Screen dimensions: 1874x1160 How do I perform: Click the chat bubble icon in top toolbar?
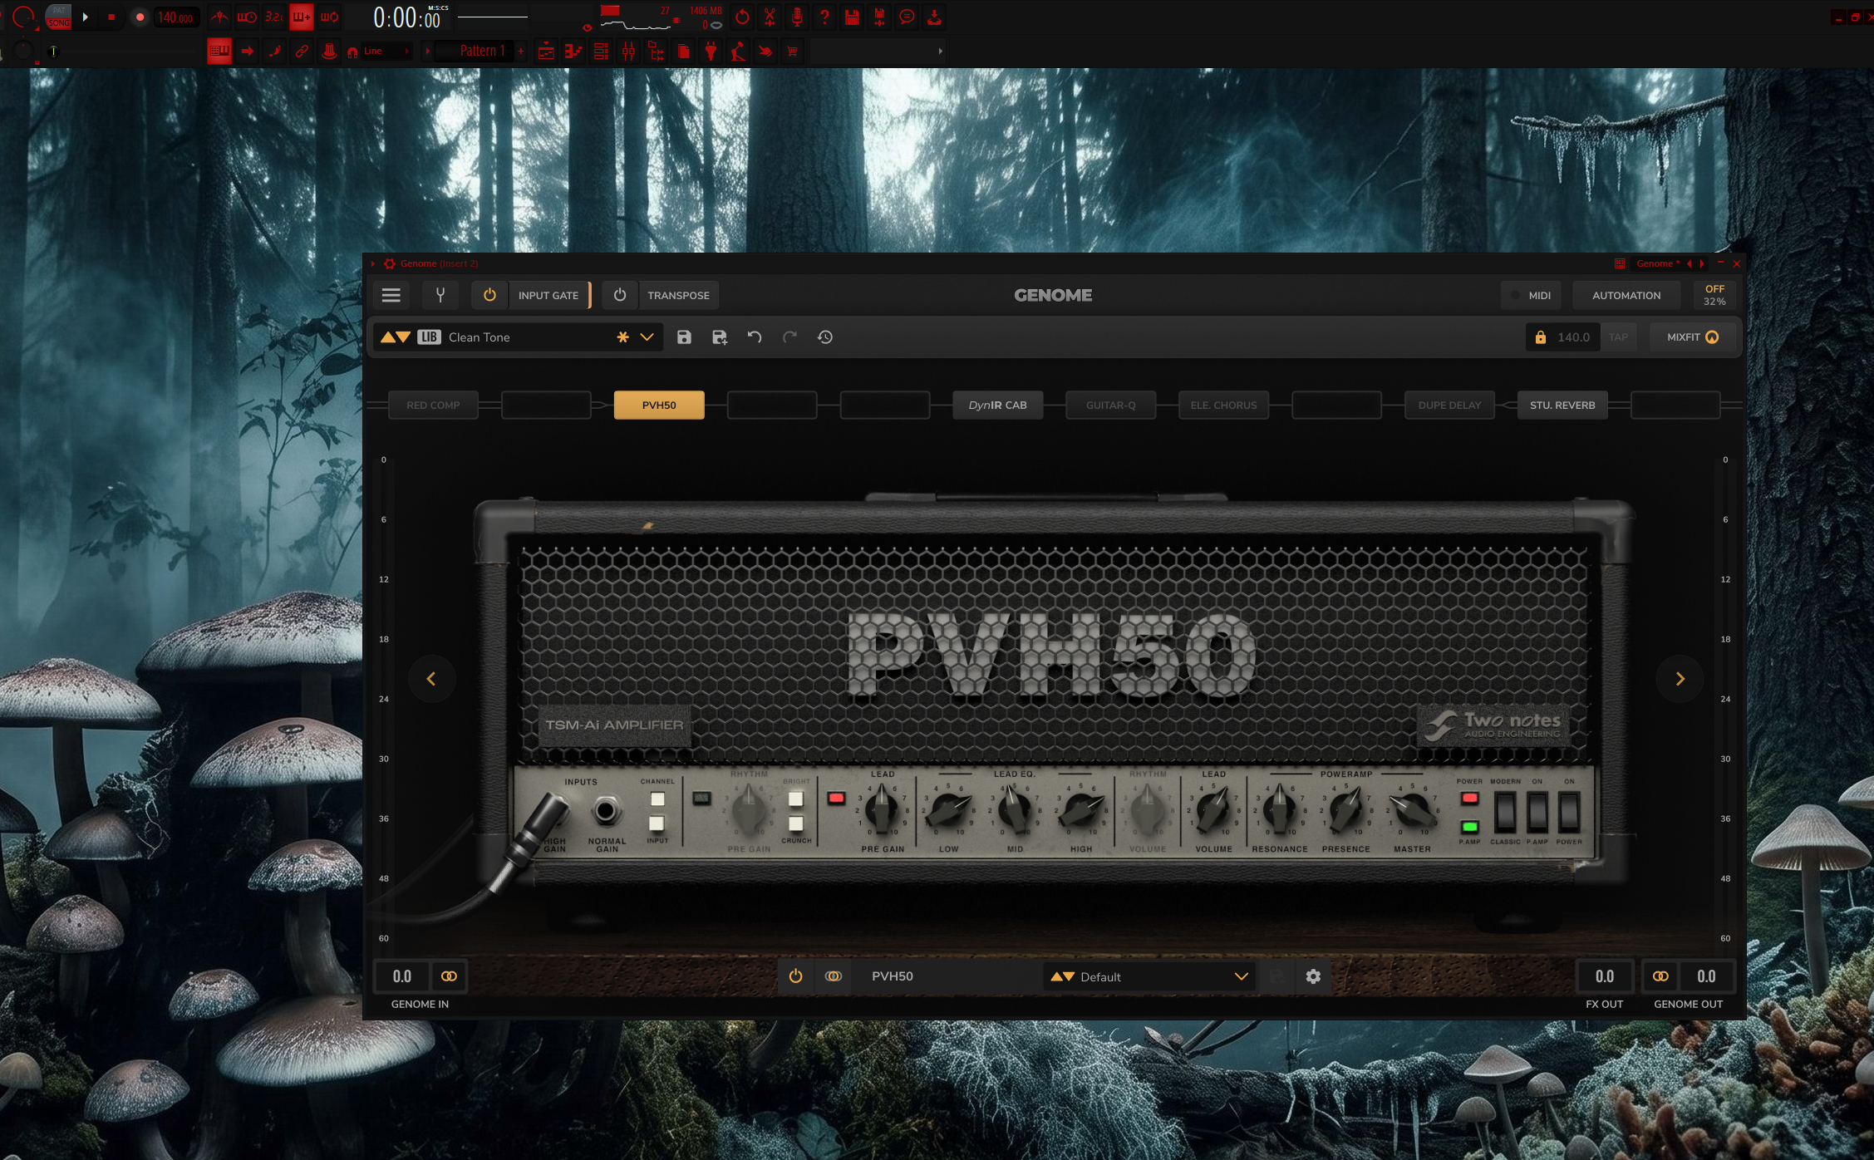coord(907,17)
